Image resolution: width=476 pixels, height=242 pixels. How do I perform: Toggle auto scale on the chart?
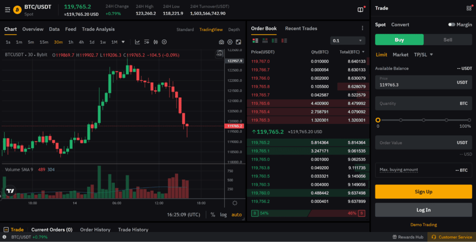click(x=237, y=214)
